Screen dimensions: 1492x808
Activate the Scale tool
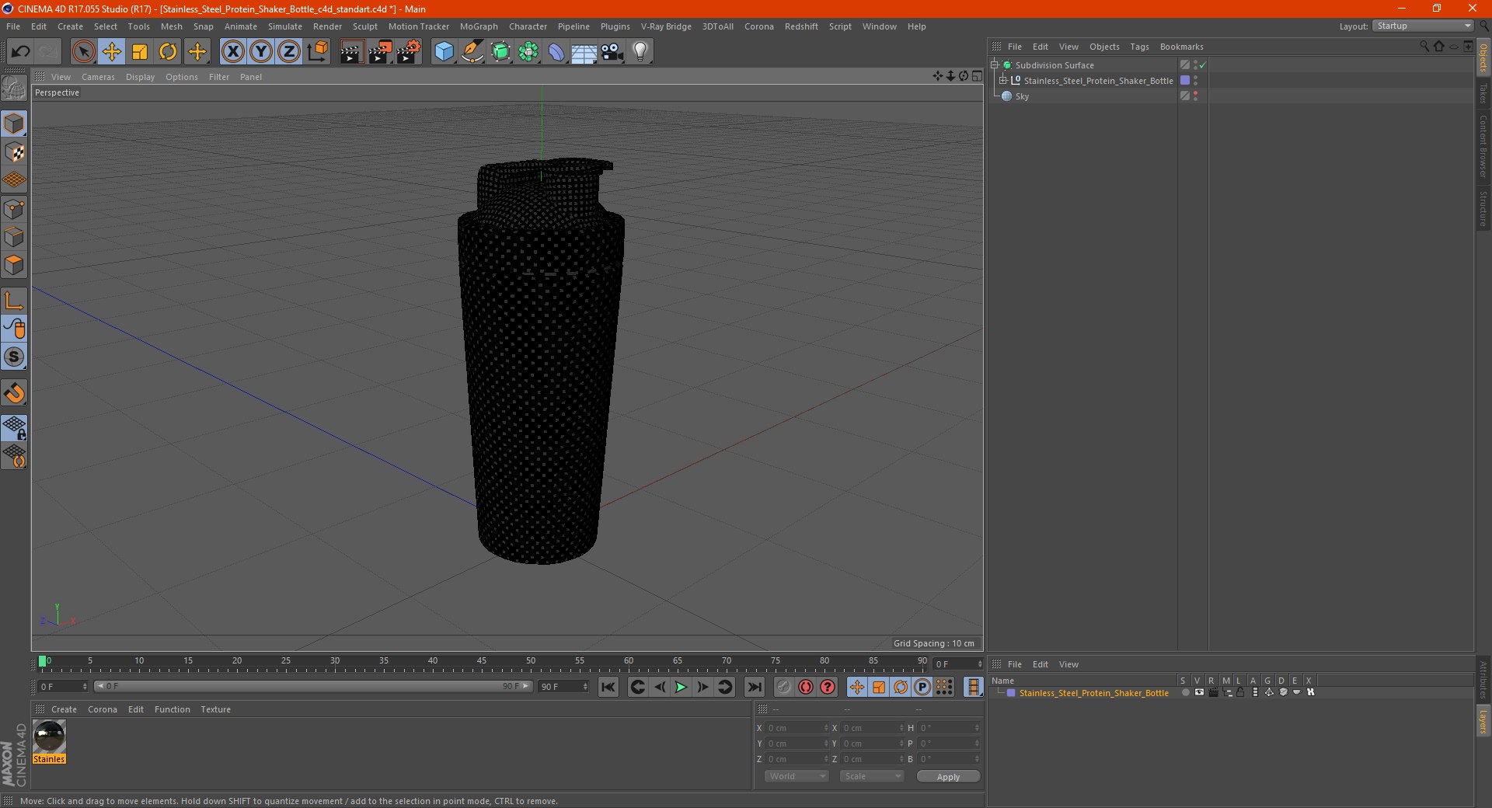coord(140,52)
